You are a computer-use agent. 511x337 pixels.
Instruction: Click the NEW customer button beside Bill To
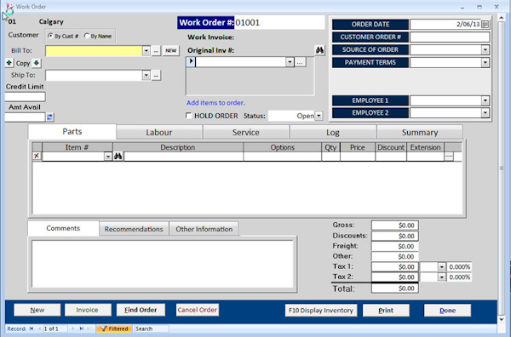tap(171, 50)
